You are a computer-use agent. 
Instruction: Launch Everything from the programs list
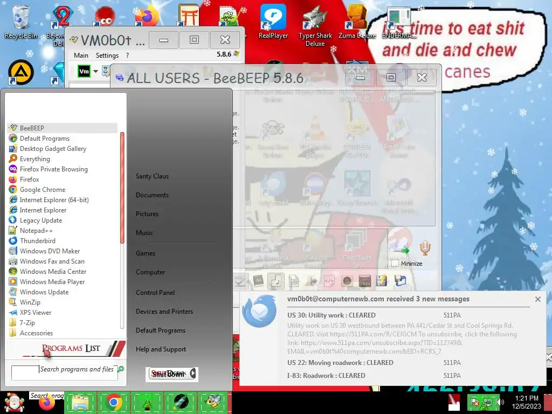pyautogui.click(x=63, y=159)
